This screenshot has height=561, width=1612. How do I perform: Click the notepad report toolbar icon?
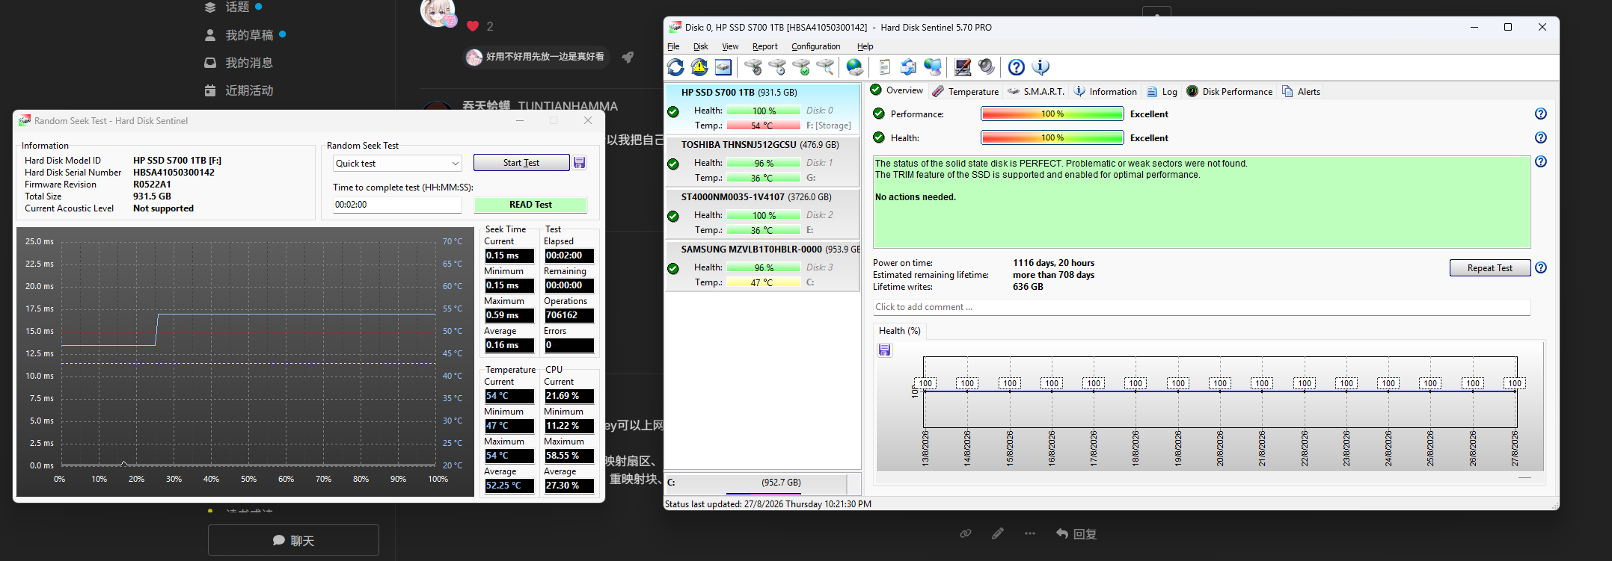point(885,67)
